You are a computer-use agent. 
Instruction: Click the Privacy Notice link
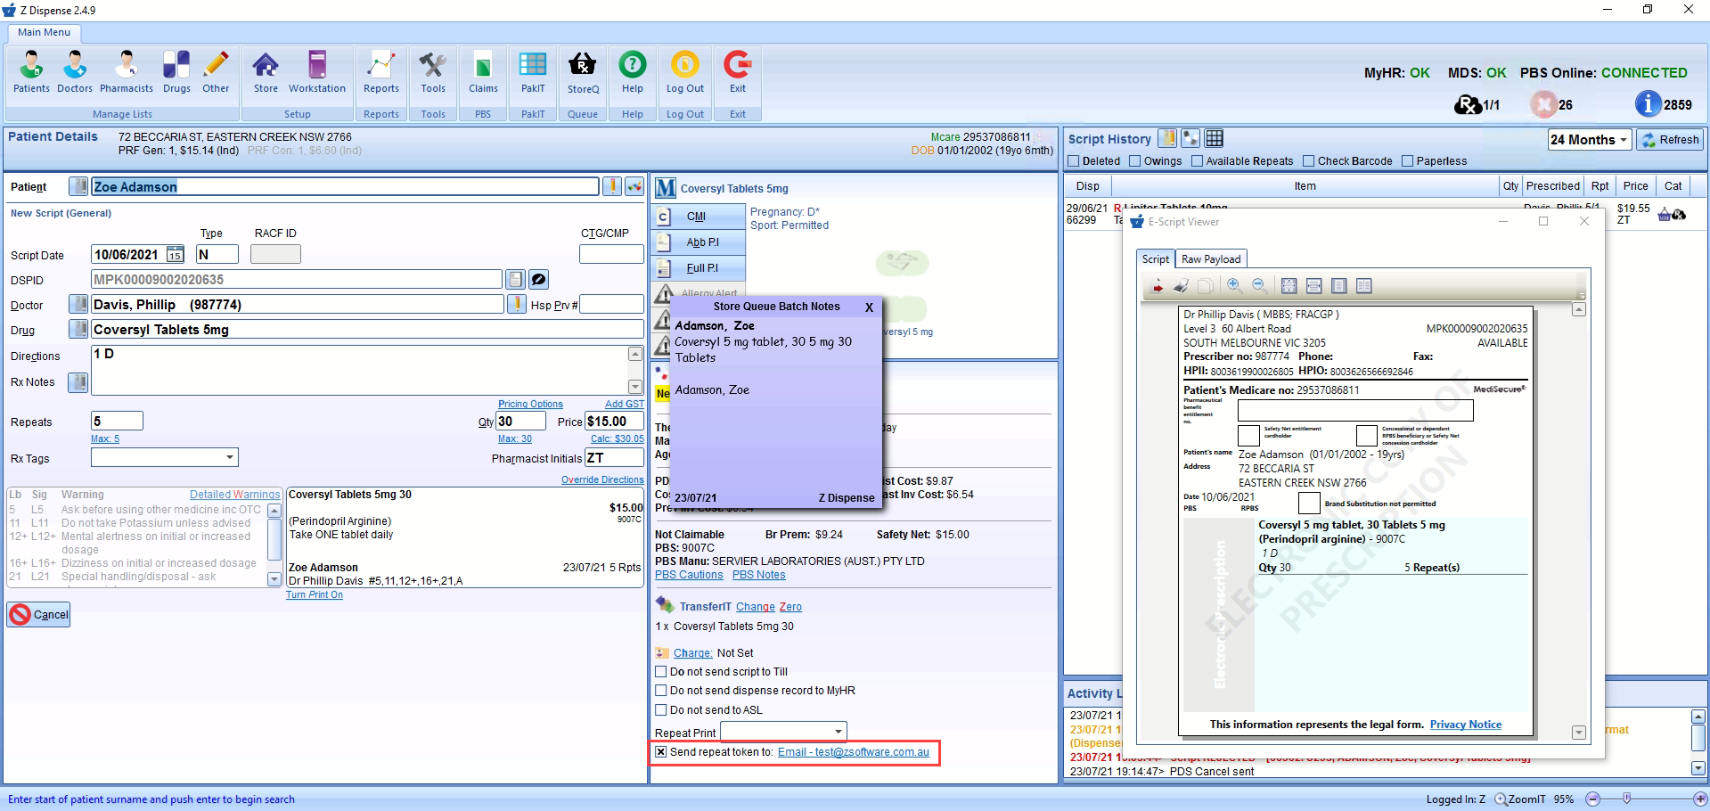coord(1466,725)
